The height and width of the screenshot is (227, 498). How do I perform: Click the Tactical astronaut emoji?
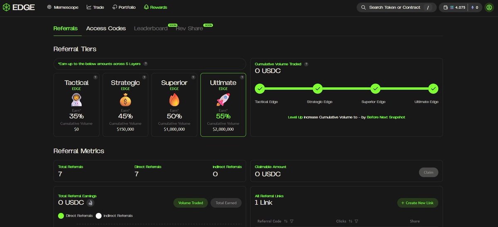76,100
